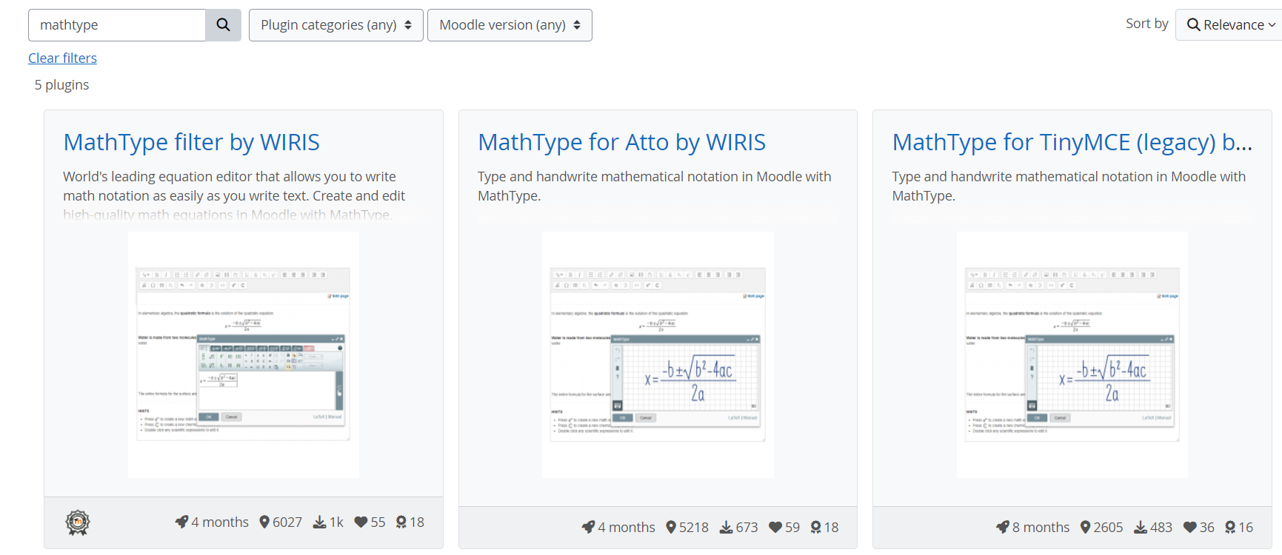Image resolution: width=1282 pixels, height=555 pixels.
Task: Click '673' downloads count on Atto card
Action: click(747, 527)
